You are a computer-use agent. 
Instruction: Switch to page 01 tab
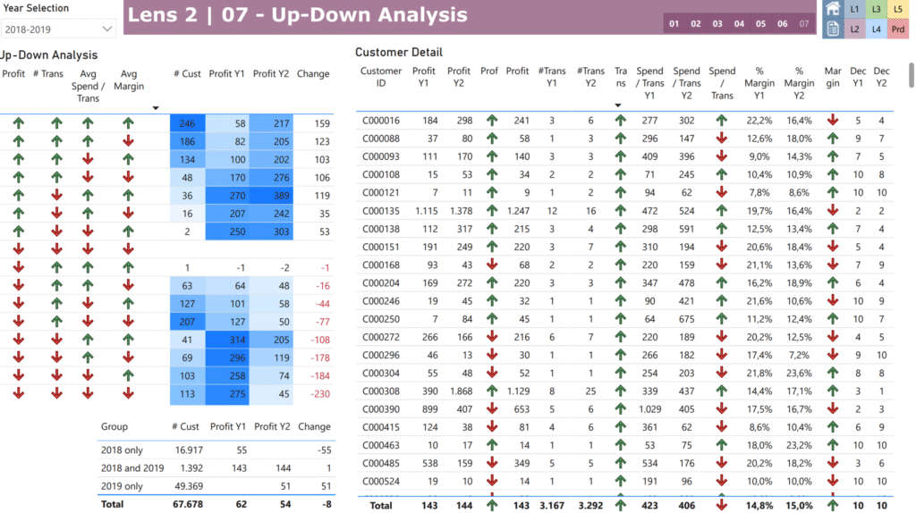674,24
